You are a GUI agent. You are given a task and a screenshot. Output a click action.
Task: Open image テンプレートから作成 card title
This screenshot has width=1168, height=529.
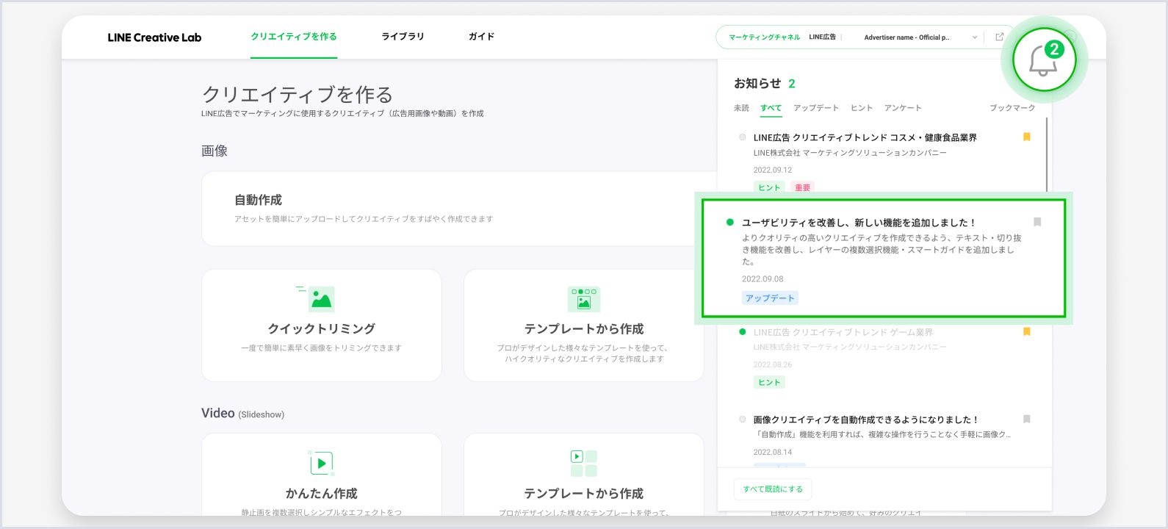584,329
